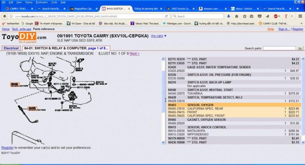This screenshot has width=305, height=165.
Task: Open CAMRY CLUB bookmark
Action: click(x=273, y=24)
